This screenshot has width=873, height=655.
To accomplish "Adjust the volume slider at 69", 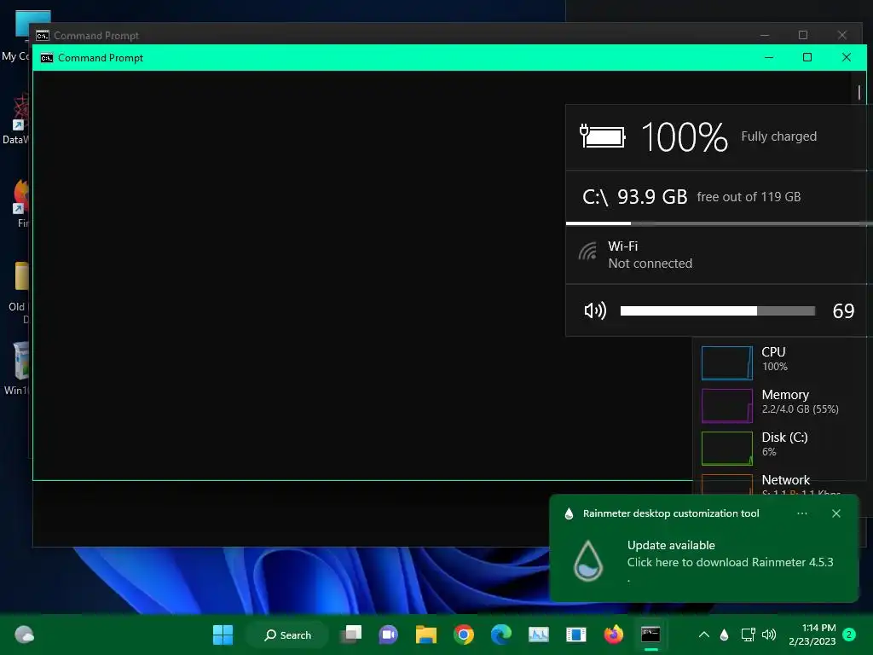I will [x=717, y=310].
